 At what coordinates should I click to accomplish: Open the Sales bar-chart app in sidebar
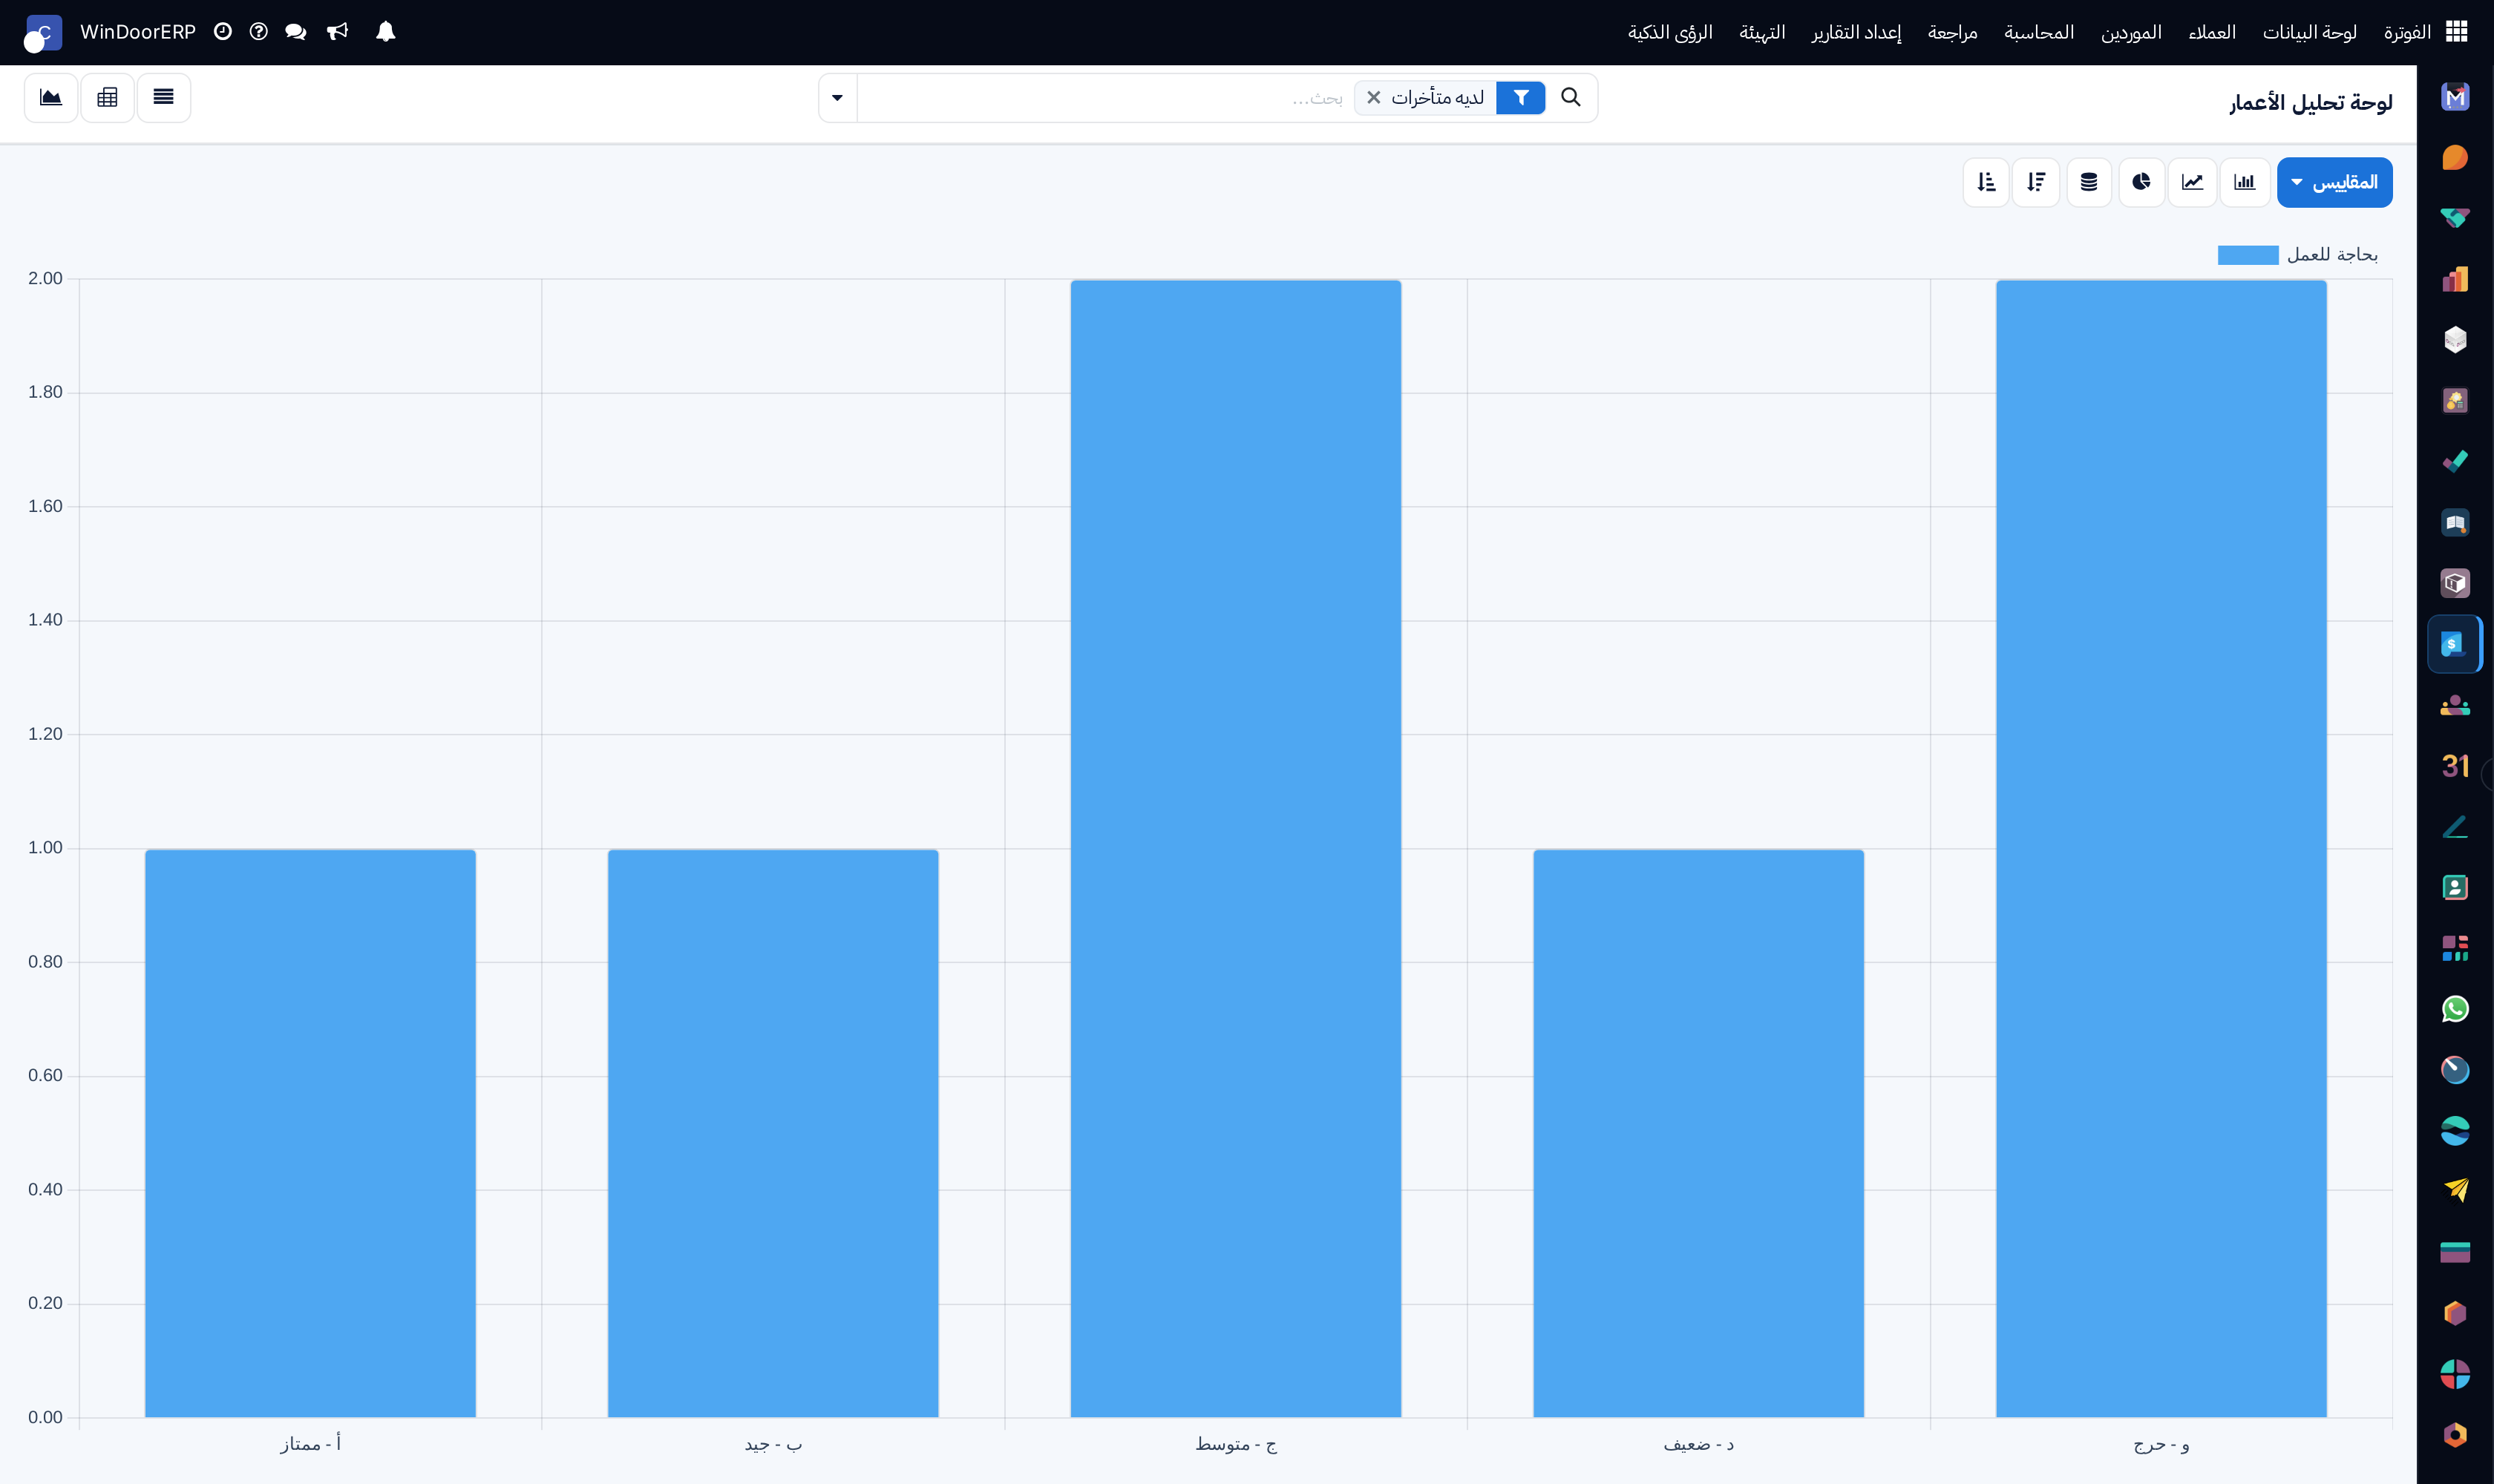[x=2455, y=279]
